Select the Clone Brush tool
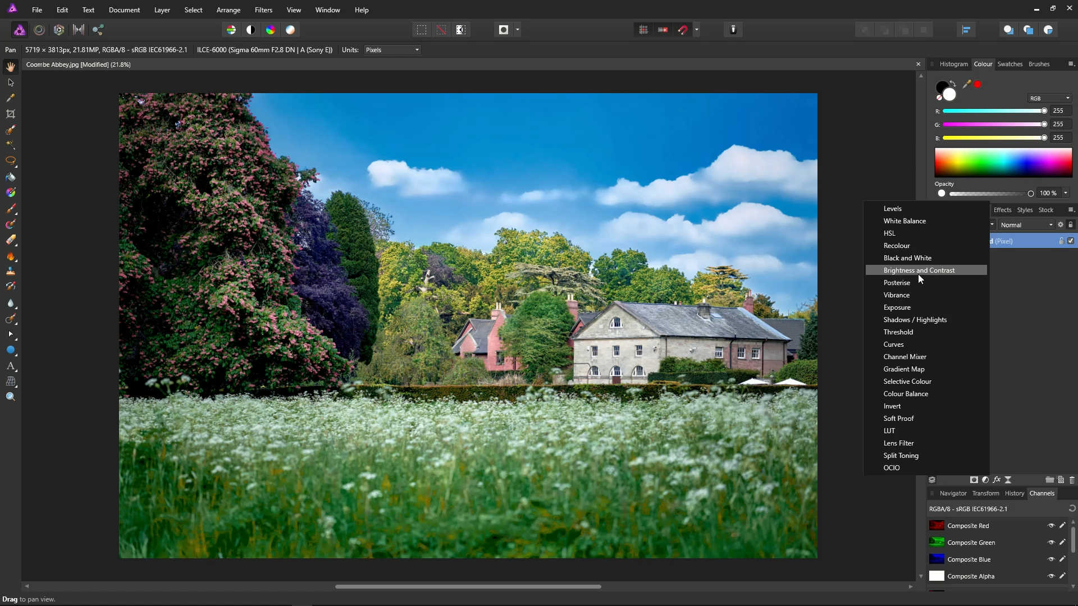This screenshot has width=1078, height=606. pos(11,271)
